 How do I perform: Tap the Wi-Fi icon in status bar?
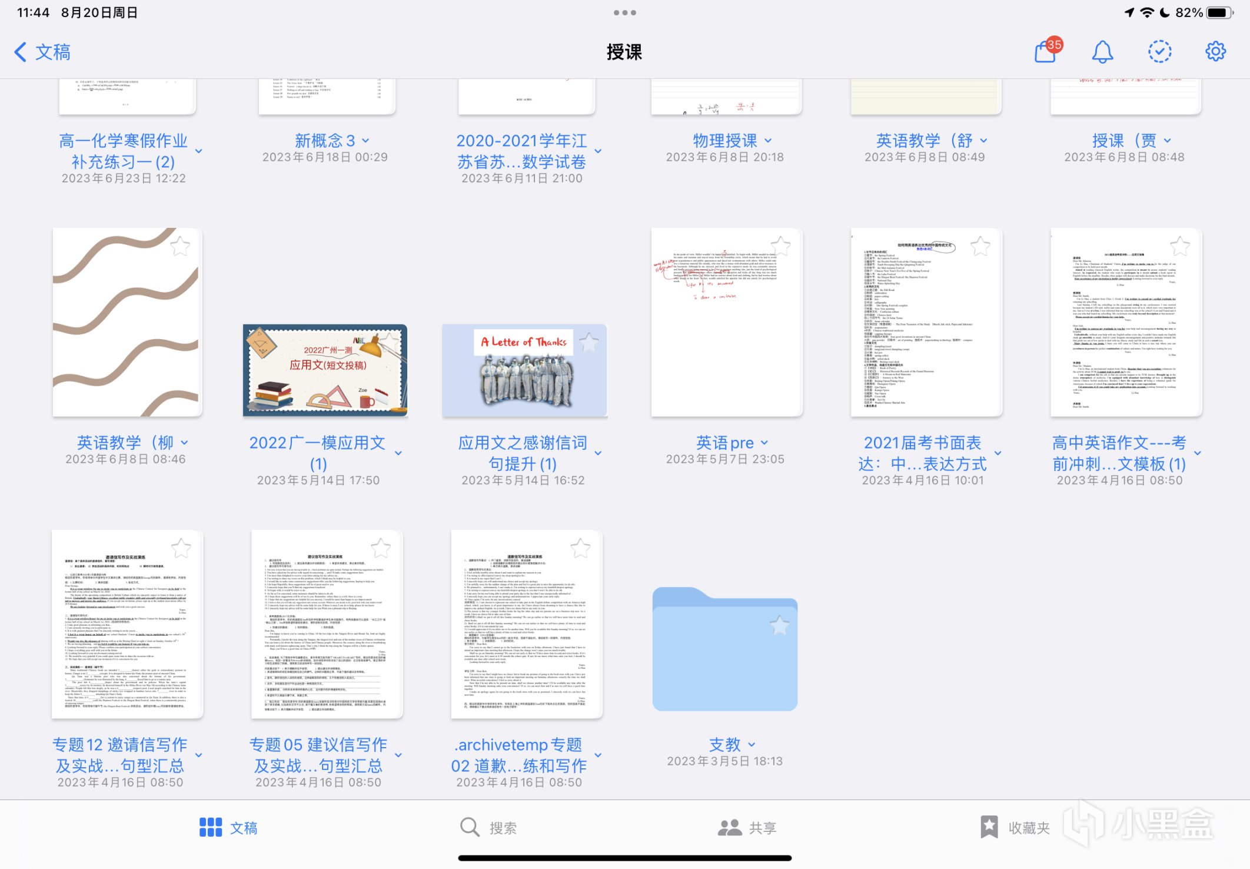click(x=1146, y=12)
